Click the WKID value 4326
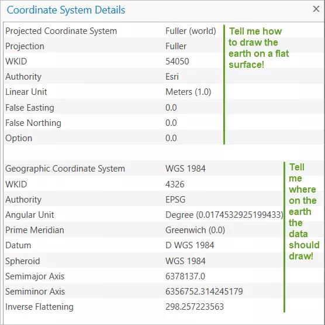 175,184
